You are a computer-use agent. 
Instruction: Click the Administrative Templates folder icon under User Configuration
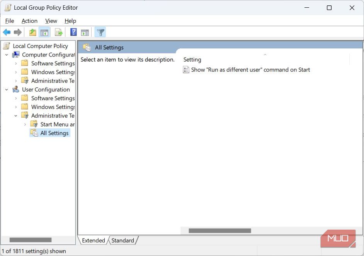[25, 116]
